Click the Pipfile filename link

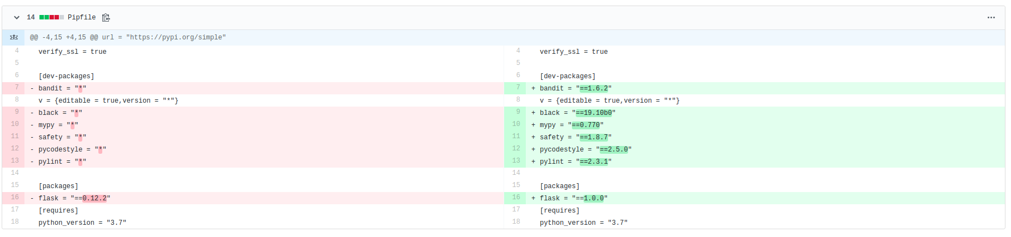click(82, 18)
